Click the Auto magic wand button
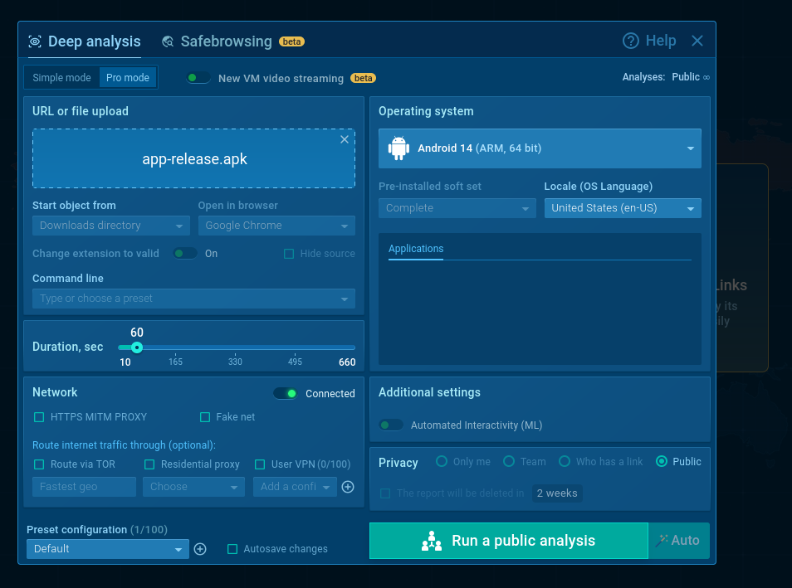 [x=678, y=541]
